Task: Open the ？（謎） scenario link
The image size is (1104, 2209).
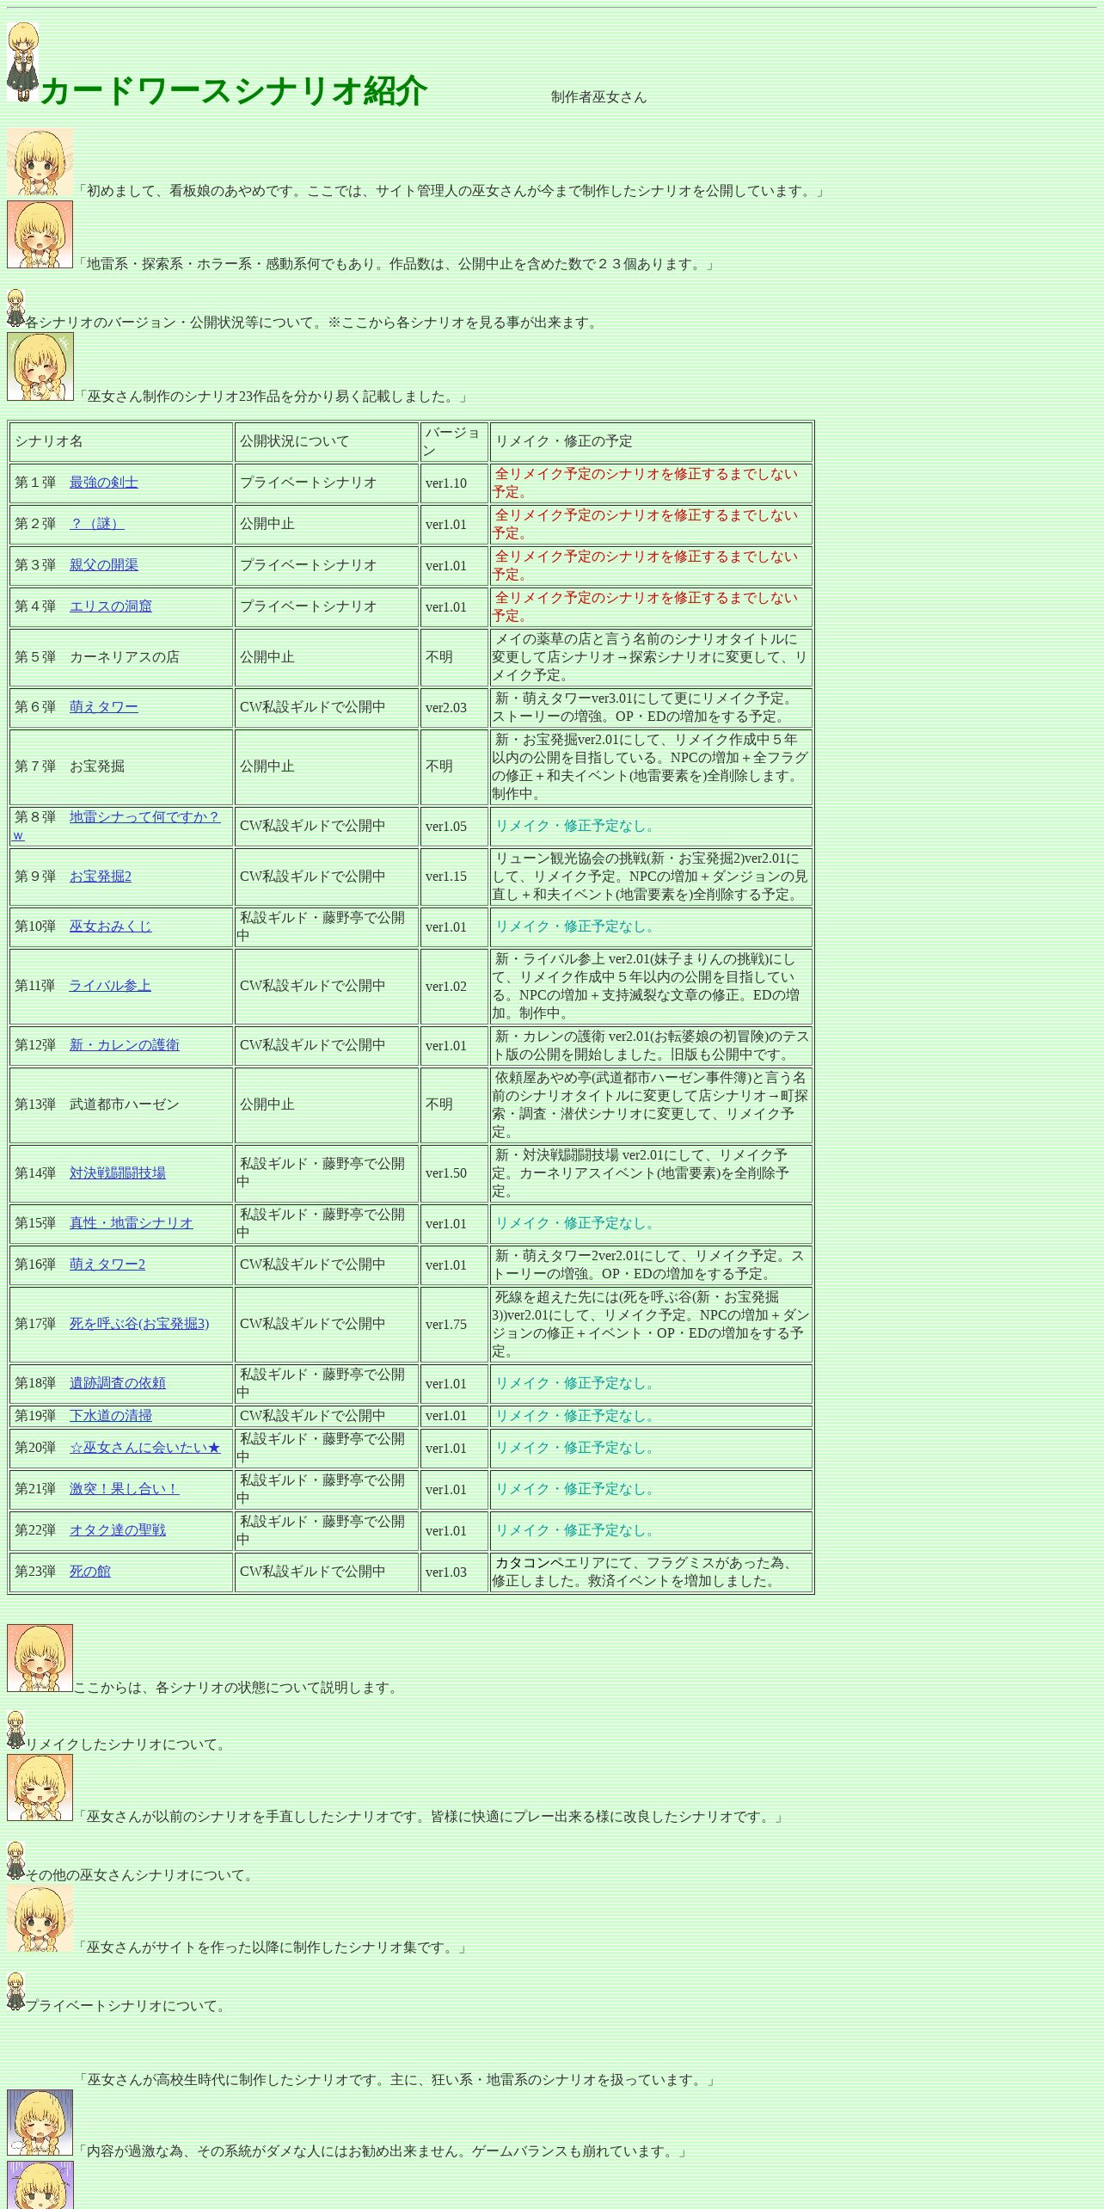Action: point(96,524)
